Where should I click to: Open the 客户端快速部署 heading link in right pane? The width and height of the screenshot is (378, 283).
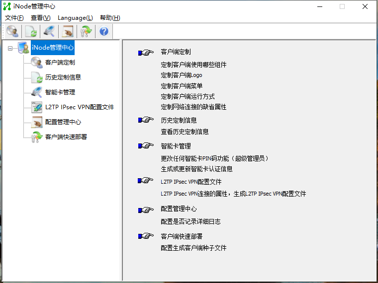182,236
